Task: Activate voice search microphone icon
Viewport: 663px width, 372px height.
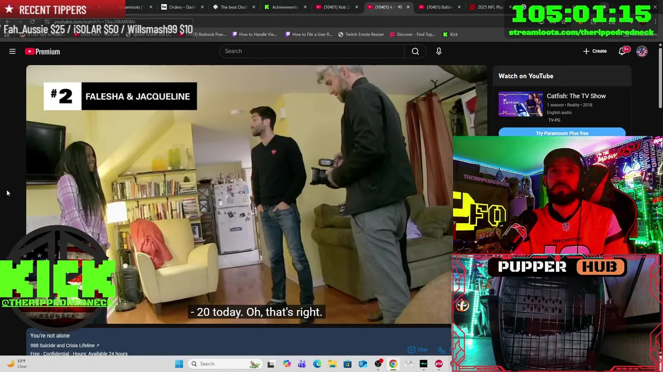Action: pyautogui.click(x=439, y=51)
